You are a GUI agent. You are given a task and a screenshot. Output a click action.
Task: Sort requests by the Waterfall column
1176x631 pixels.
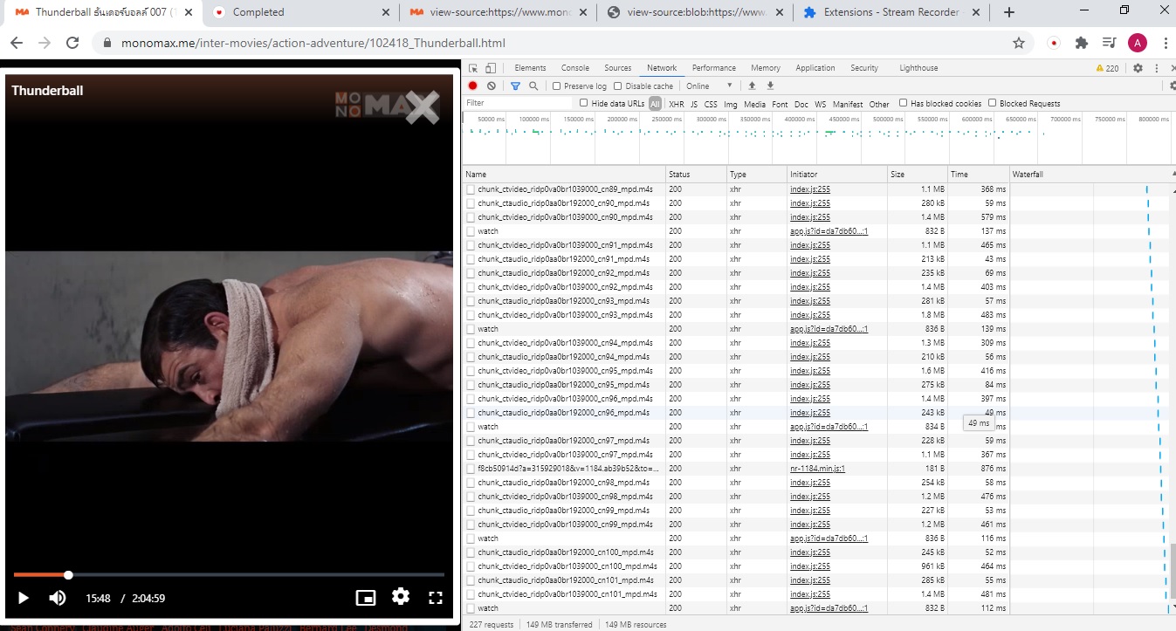pos(1090,175)
